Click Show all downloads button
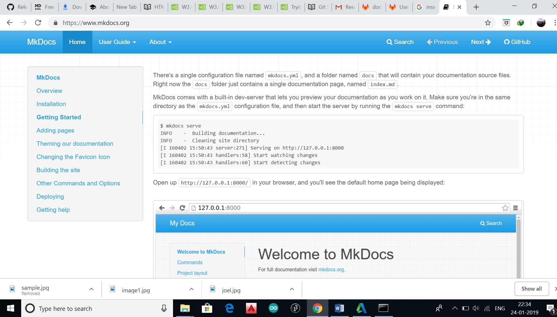 coord(532,289)
